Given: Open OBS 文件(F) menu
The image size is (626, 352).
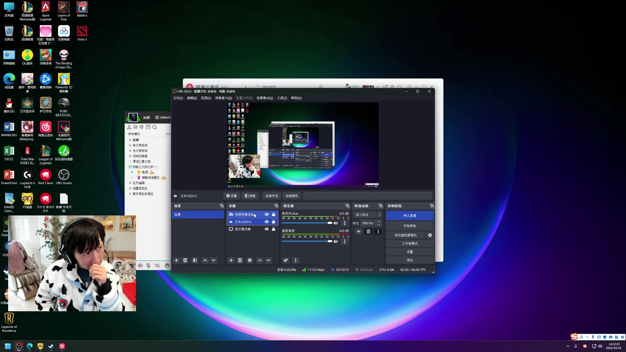Looking at the screenshot, I should click(x=178, y=98).
